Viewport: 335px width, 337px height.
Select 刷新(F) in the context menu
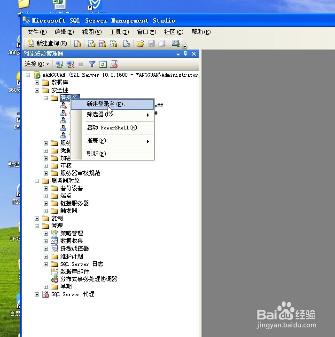click(x=112, y=154)
